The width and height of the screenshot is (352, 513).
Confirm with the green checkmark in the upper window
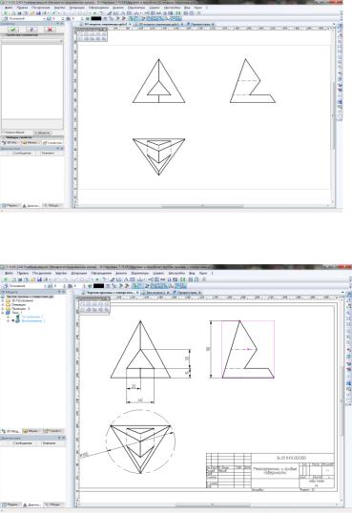[x=13, y=30]
